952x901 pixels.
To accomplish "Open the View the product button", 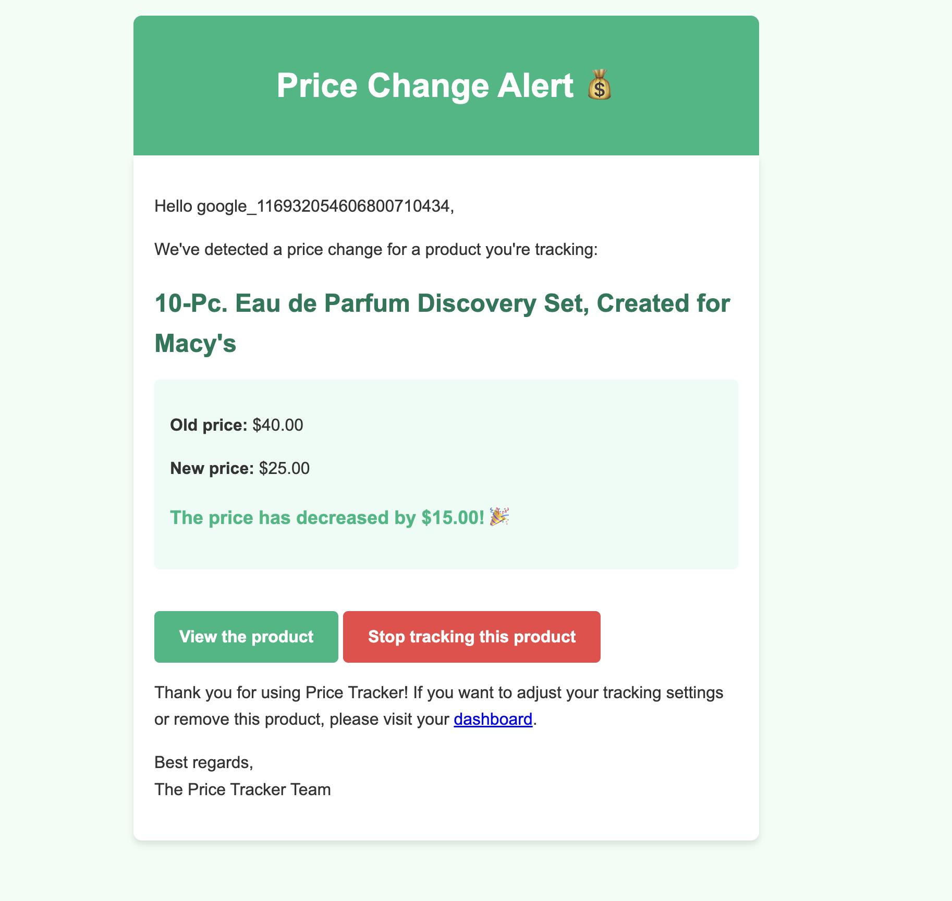I will 246,637.
